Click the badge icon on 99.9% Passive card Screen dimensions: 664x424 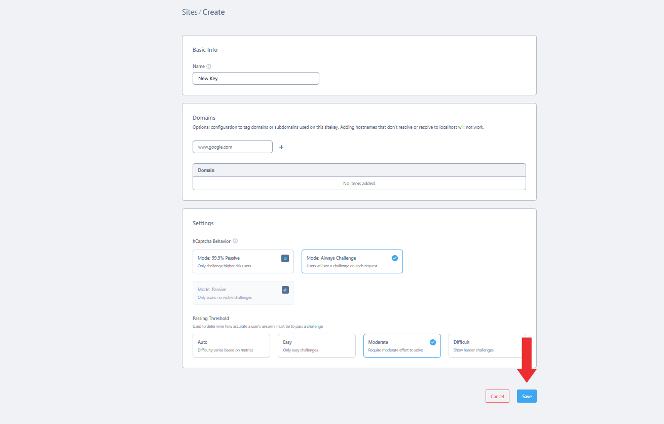285,258
